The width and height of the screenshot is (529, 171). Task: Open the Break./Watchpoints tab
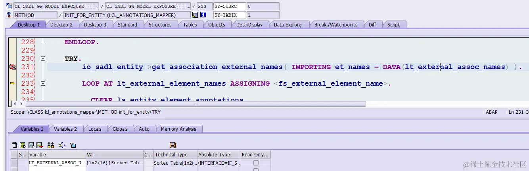tap(336, 24)
